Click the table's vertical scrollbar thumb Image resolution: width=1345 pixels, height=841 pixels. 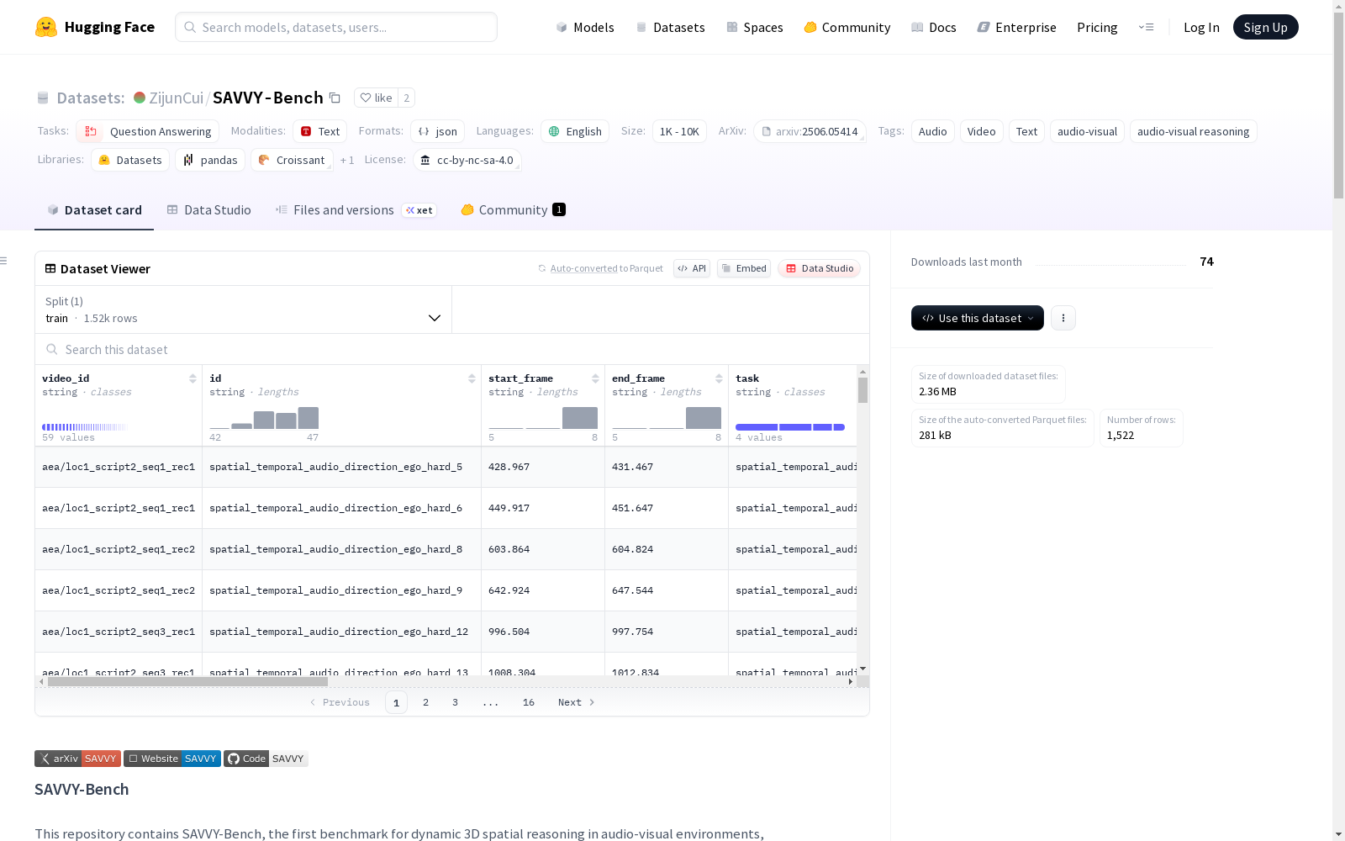coord(862,390)
